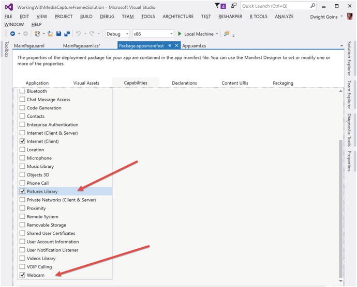Expand the Local Machine target dropdown
The image size is (357, 287).
(217, 34)
